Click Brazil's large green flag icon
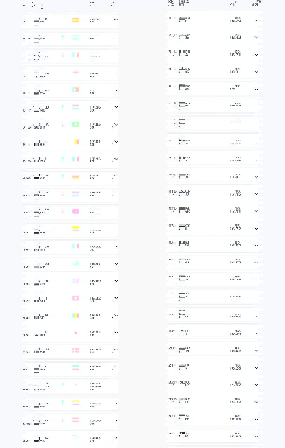285x448 pixels. tap(76, 124)
